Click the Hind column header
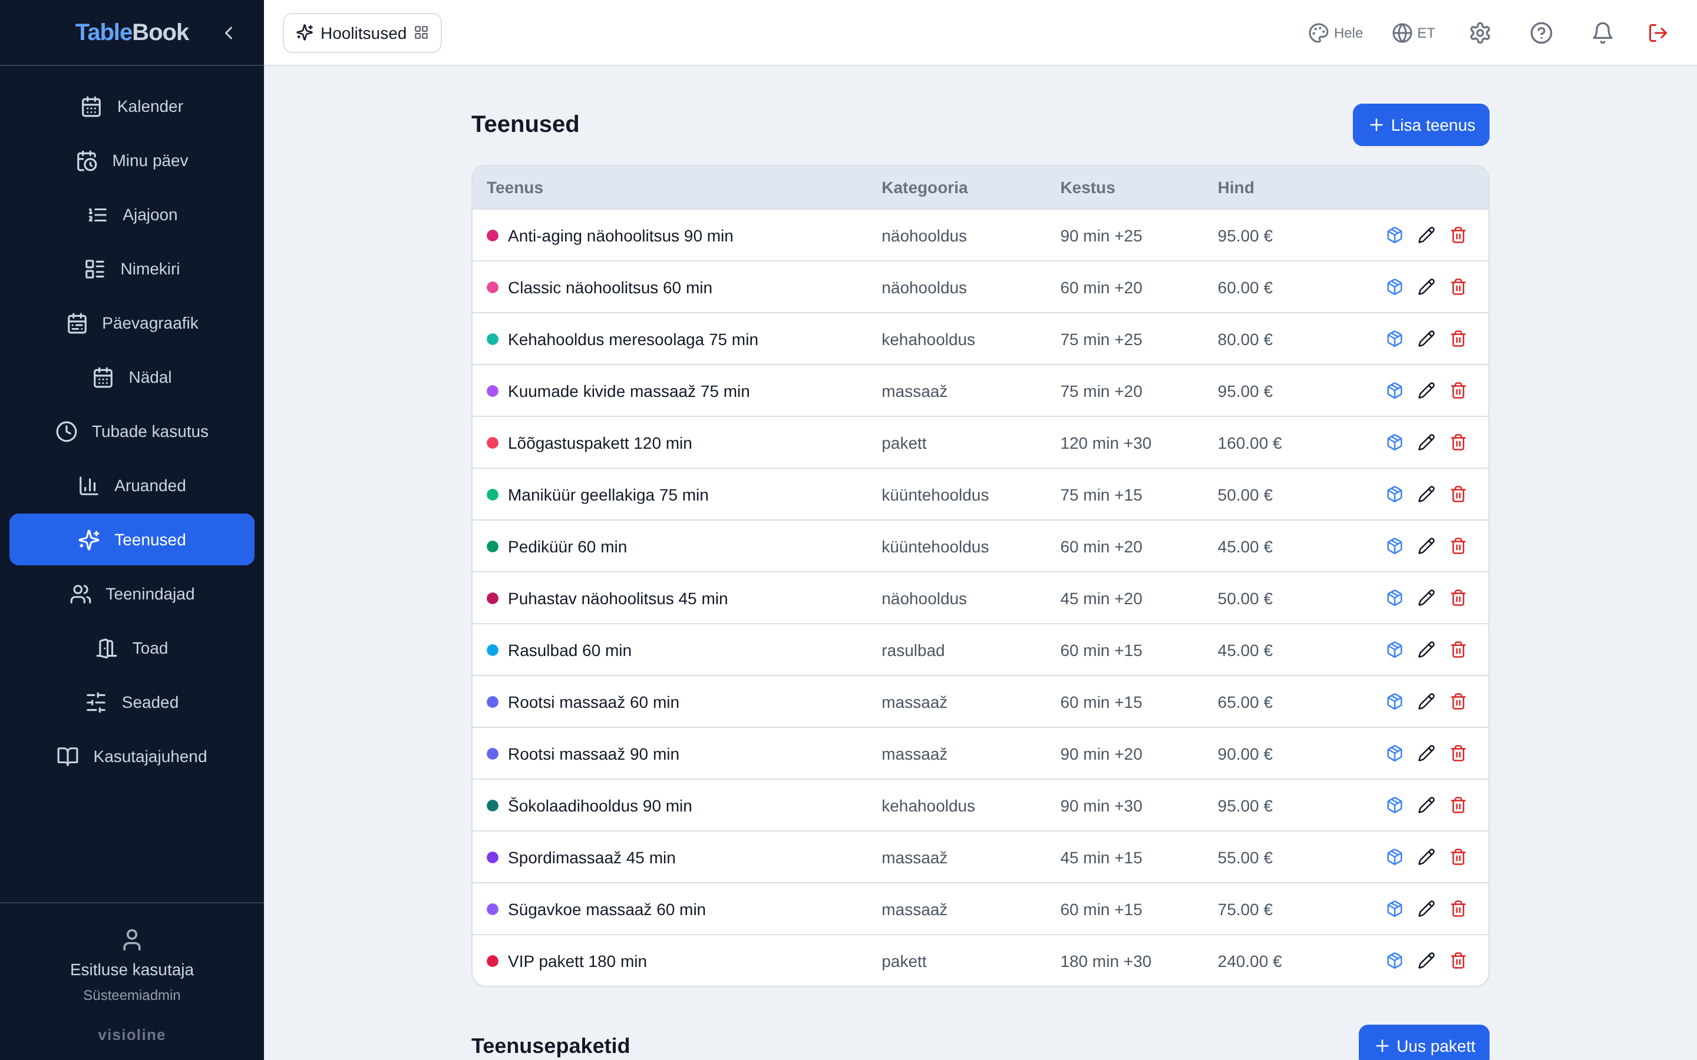The height and width of the screenshot is (1060, 1697). coord(1236,188)
